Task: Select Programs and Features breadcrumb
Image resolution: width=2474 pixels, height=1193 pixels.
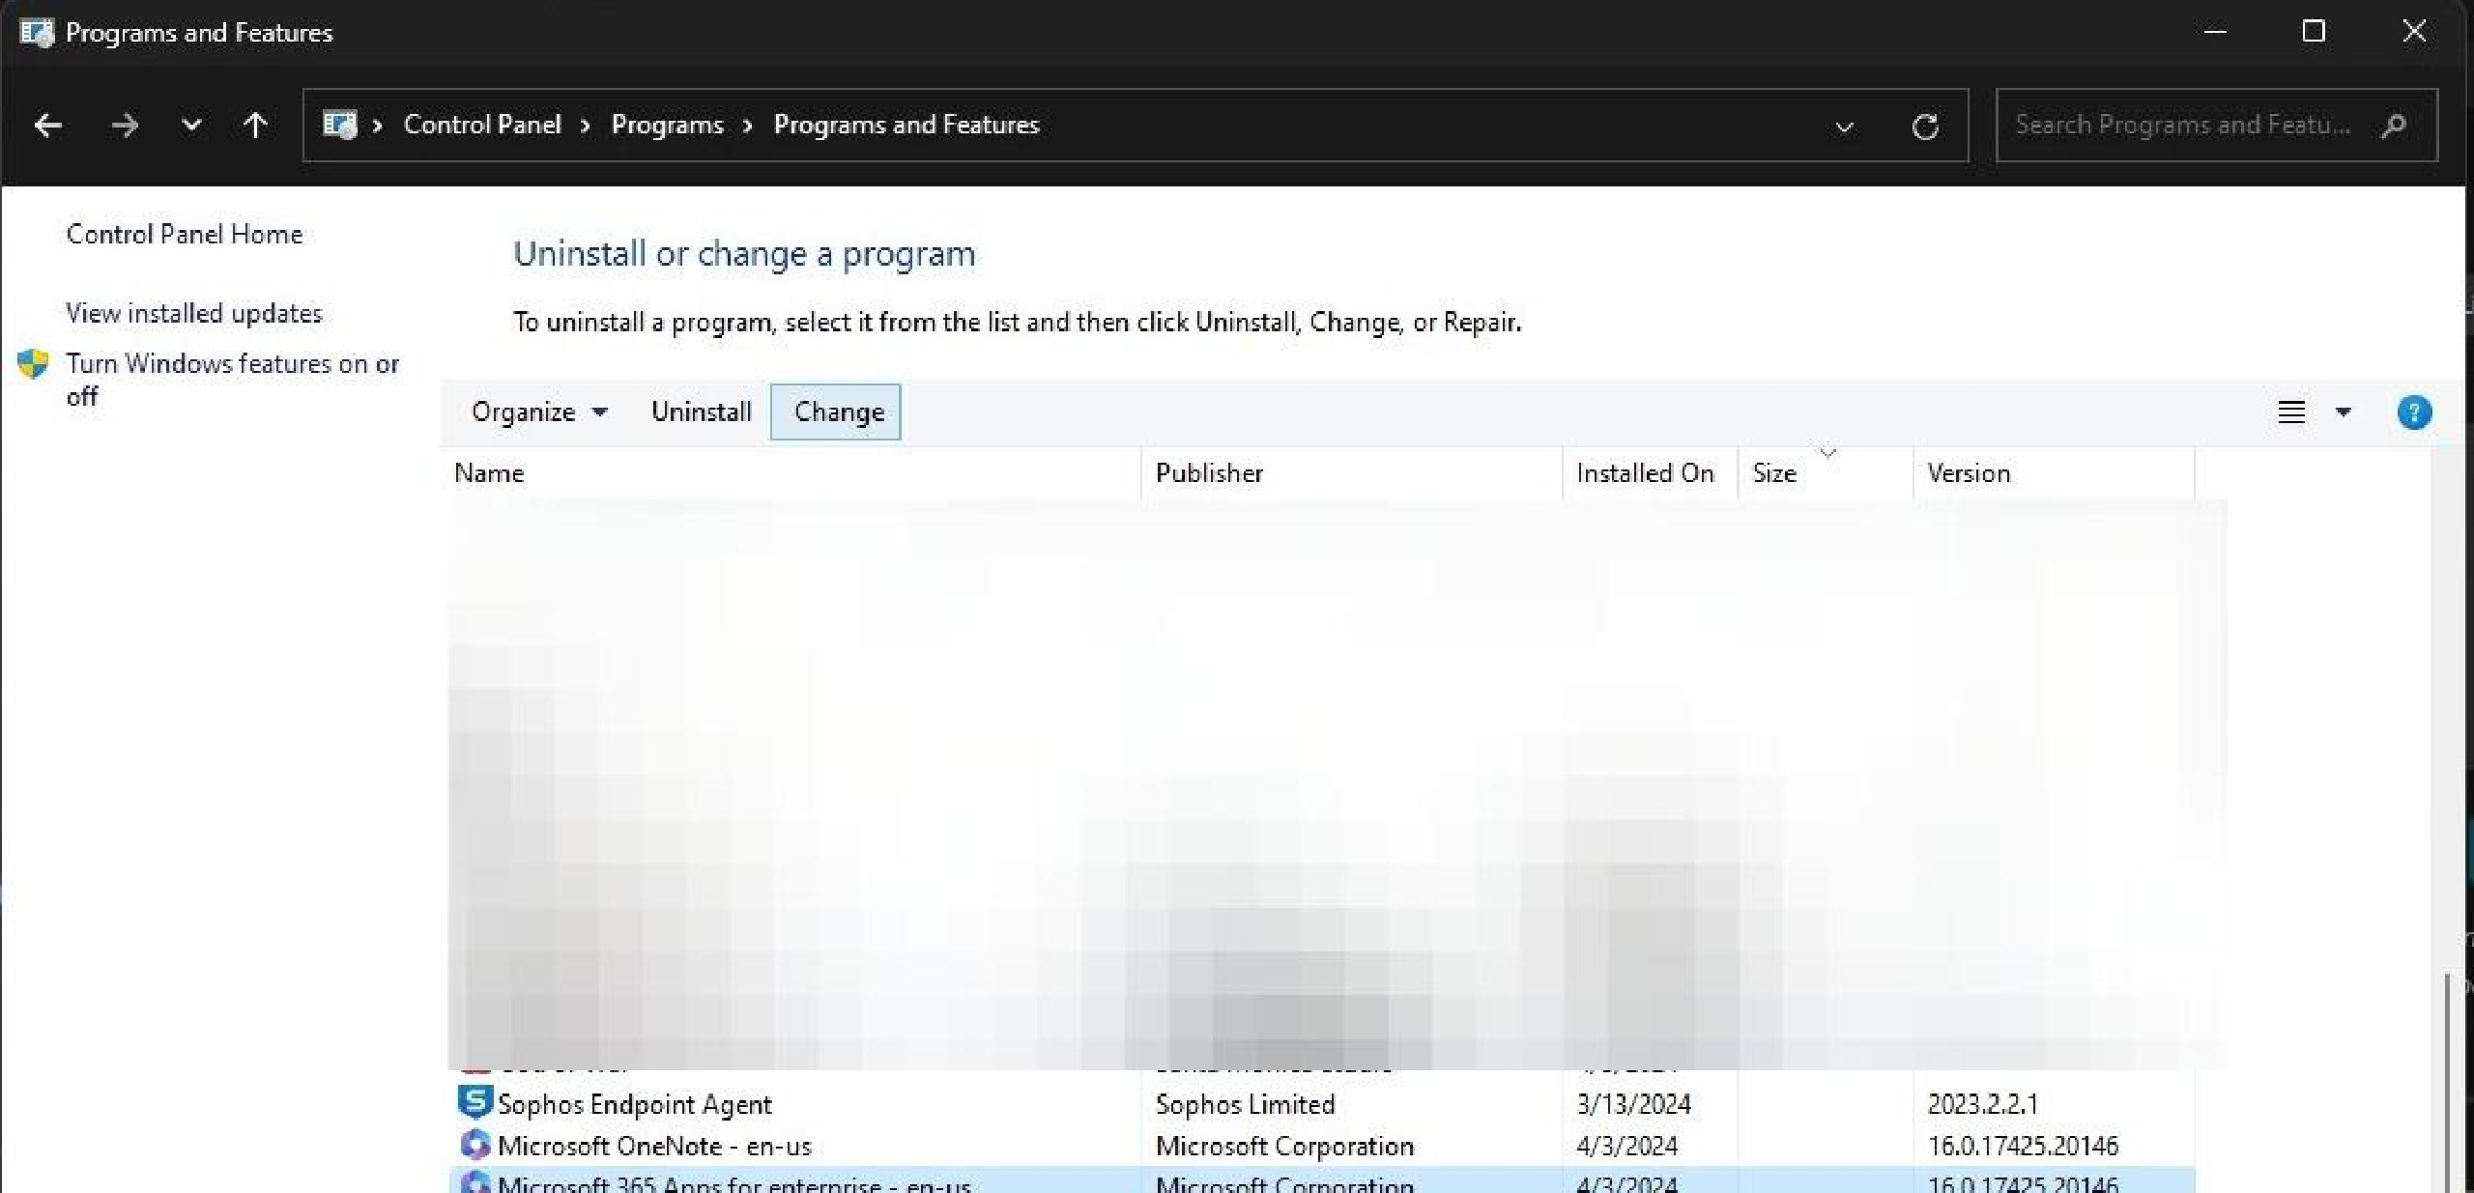Action: (906, 125)
